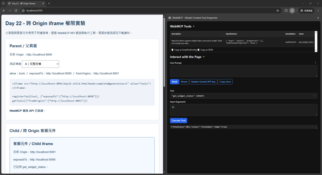Go back using browser back arrow
This screenshot has height=175, width=322.
pos(4,10)
